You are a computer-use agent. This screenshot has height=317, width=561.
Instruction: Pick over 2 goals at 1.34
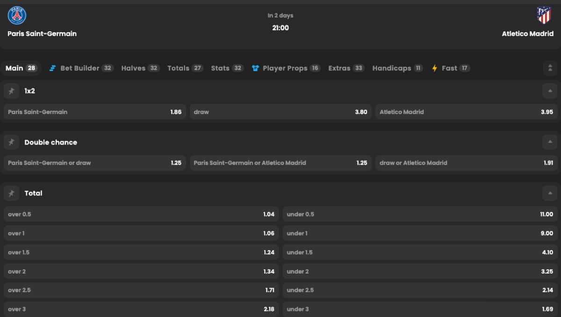[x=141, y=271]
